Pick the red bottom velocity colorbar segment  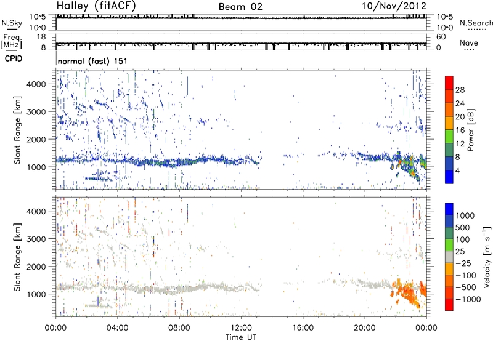(449, 305)
